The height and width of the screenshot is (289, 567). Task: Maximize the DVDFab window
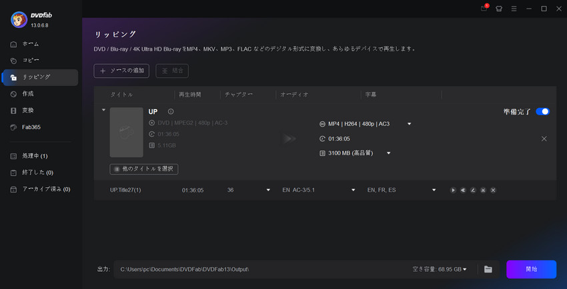click(x=544, y=9)
